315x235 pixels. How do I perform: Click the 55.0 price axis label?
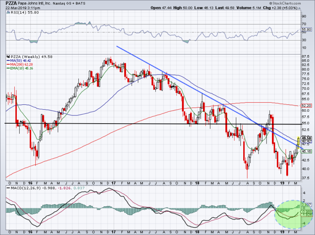(x=306, y=123)
